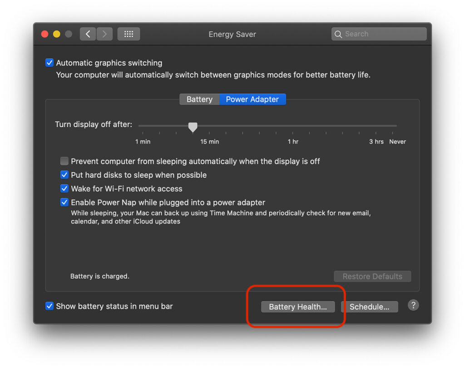Hide battery status in menu bar
This screenshot has height=368, width=465.
point(49,306)
